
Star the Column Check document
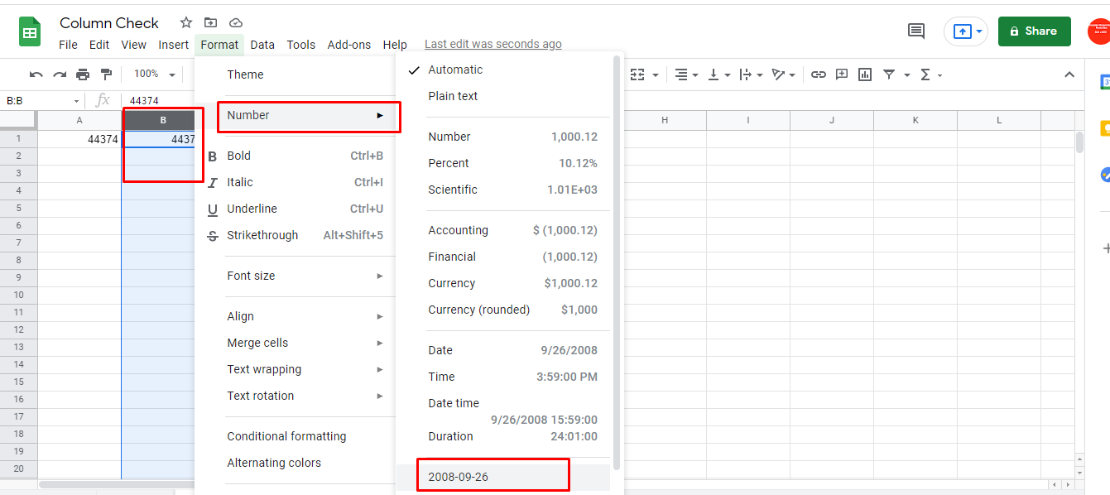(x=186, y=22)
